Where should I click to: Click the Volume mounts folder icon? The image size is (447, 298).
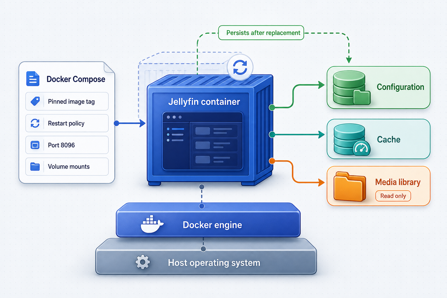35,166
